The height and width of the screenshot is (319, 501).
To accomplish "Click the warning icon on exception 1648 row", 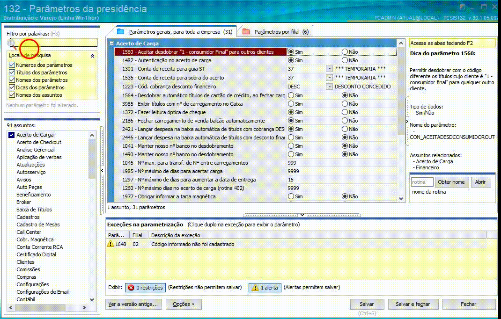I will pos(111,244).
